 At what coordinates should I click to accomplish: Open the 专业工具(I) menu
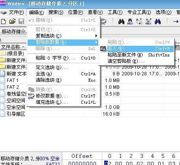pos(139,13)
